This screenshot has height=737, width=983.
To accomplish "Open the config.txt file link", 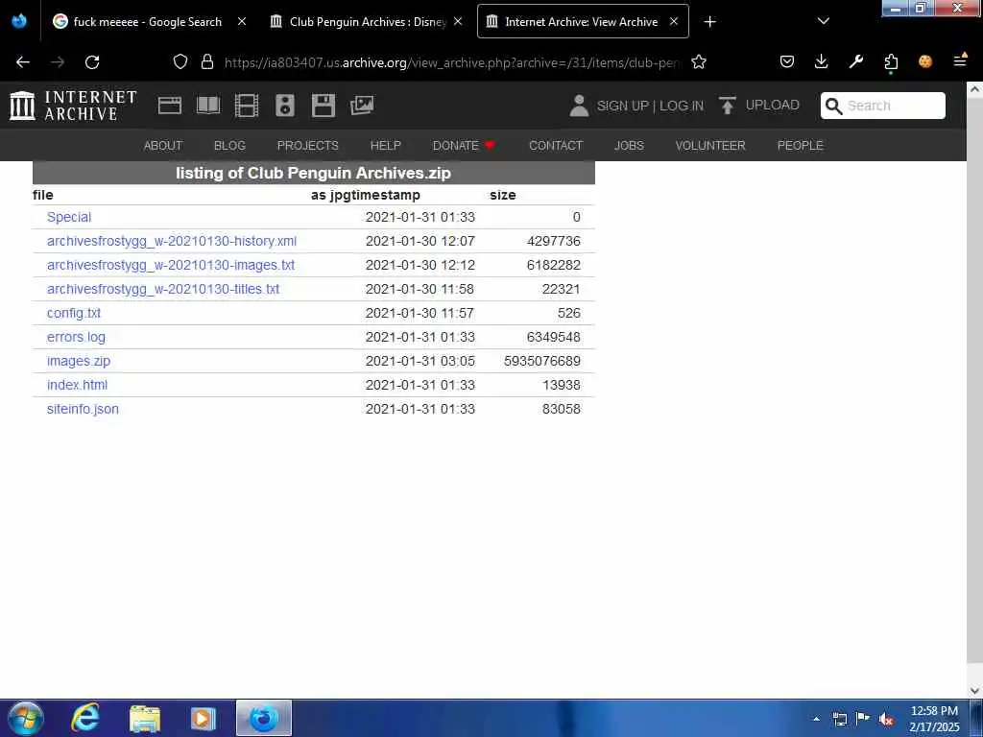I will click(x=73, y=313).
